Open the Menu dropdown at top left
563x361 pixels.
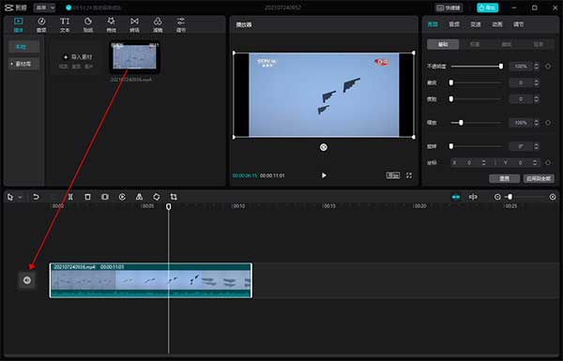(x=44, y=8)
